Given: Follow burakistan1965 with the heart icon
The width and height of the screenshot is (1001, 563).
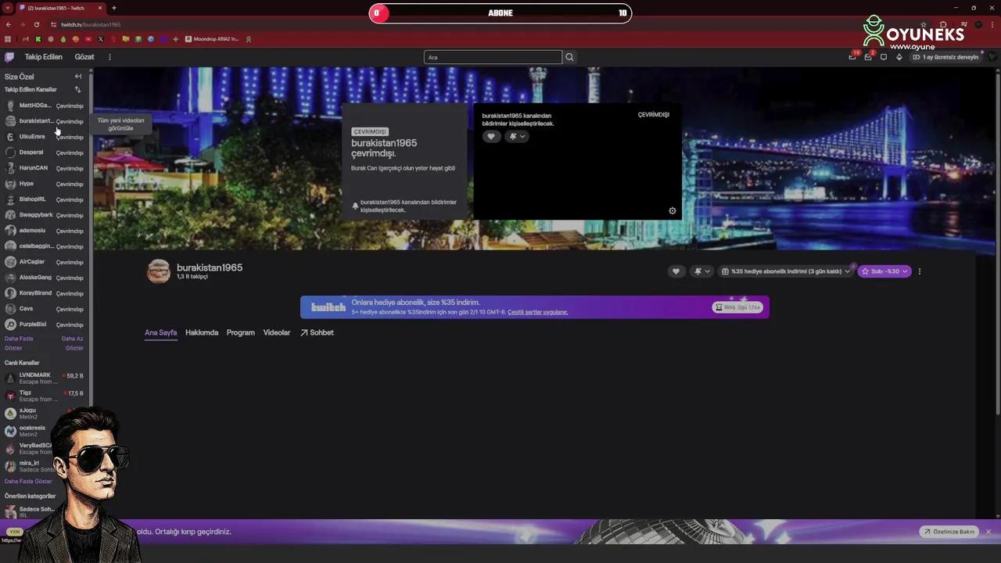Looking at the screenshot, I should (676, 271).
